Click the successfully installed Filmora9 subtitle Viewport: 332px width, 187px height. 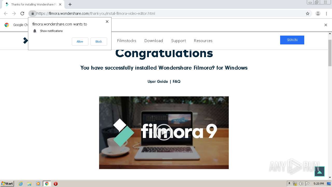164,68
